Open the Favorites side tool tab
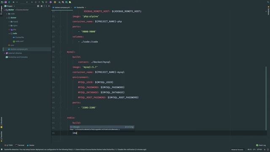Image resolution: width=270 pixels, height=152 pixels. pos(1,136)
